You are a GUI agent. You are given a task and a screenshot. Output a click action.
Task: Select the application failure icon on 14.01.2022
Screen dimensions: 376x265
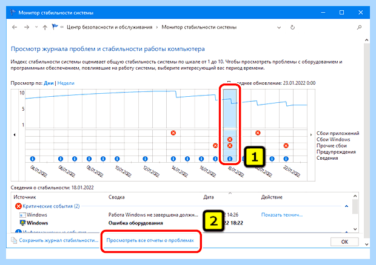(x=173, y=132)
